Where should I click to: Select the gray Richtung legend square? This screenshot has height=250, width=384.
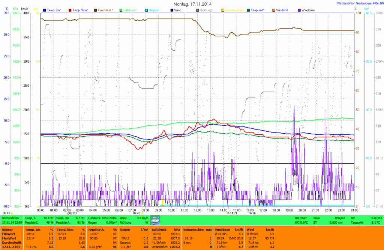click(x=198, y=10)
